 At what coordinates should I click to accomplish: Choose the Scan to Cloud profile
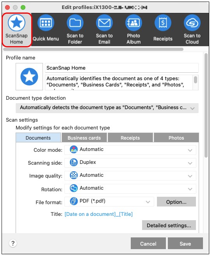(x=192, y=30)
